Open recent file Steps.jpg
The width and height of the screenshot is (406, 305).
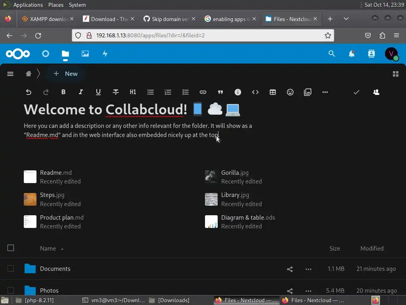point(52,199)
